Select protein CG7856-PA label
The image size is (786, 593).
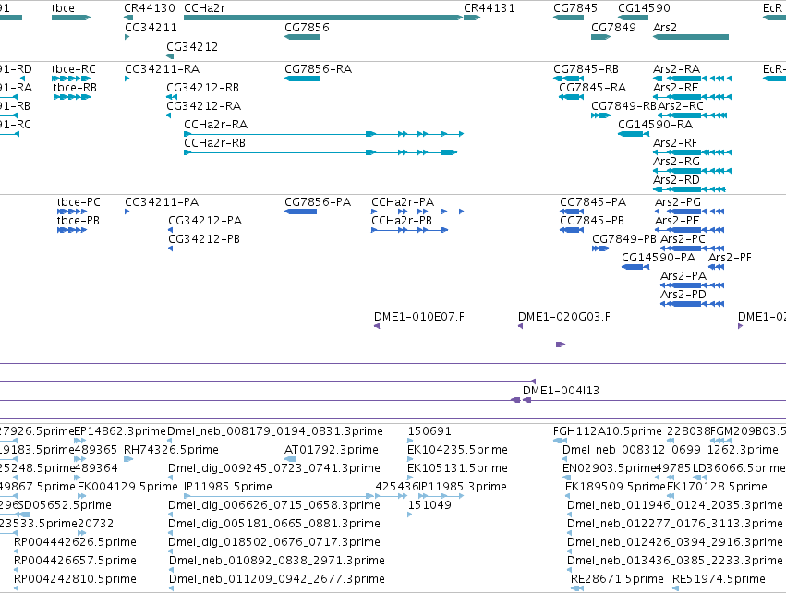pos(318,202)
